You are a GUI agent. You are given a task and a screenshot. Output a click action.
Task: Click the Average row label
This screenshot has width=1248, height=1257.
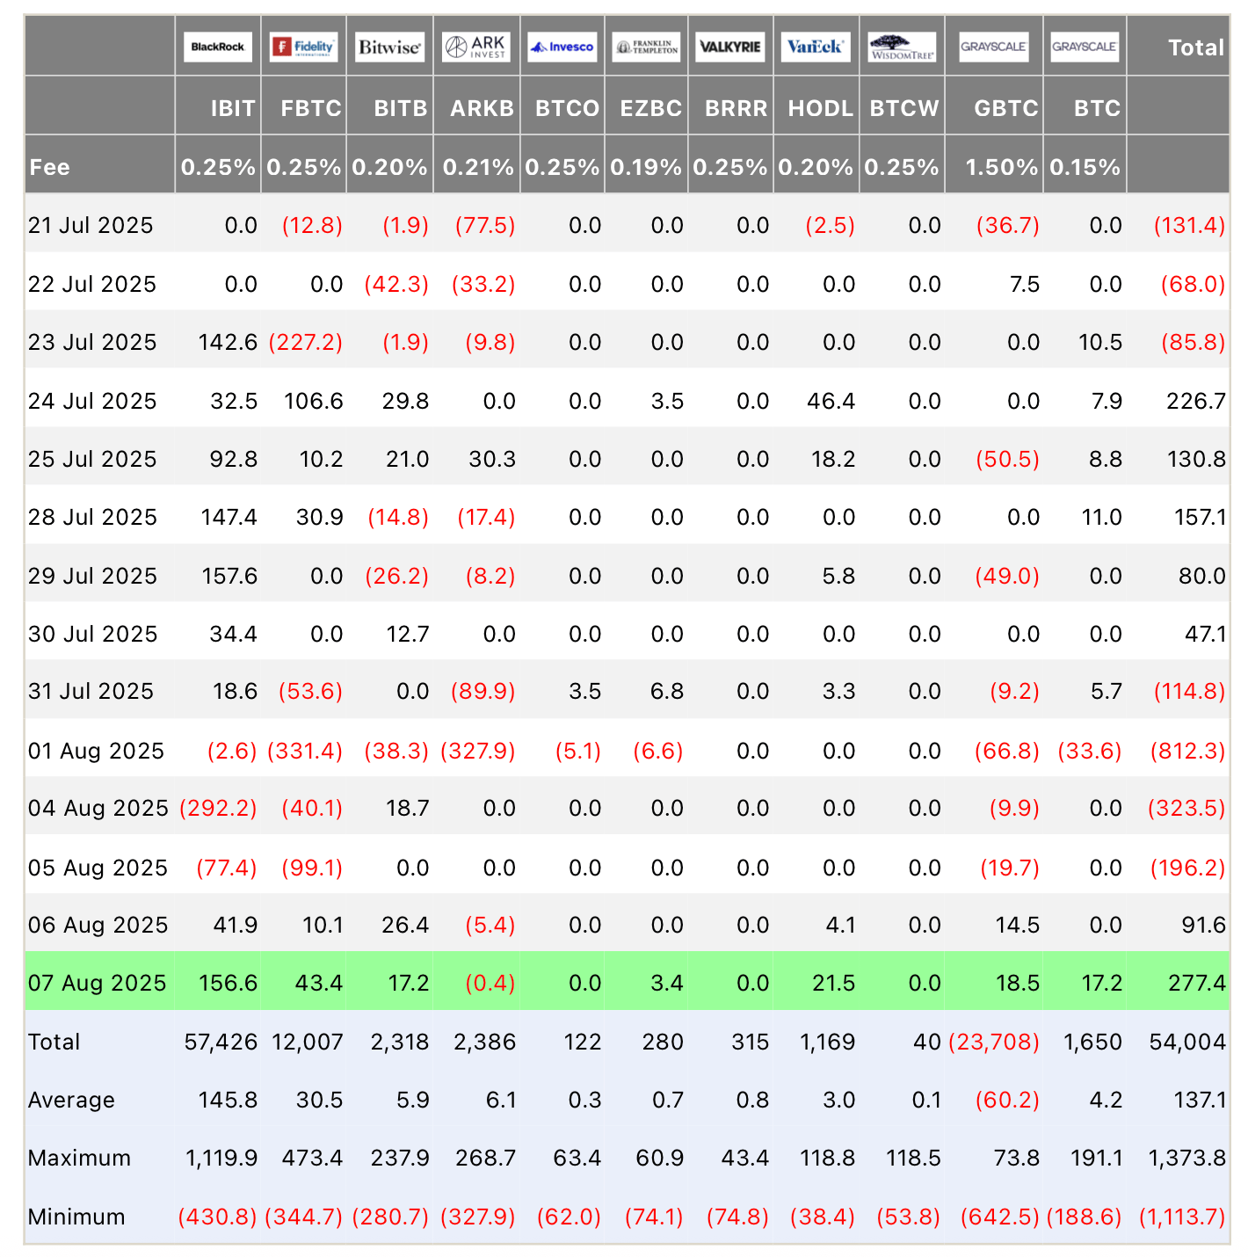[71, 1100]
